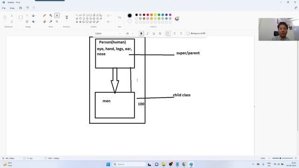Set text alignment to right
The width and height of the screenshot is (299, 168).
[181, 34]
